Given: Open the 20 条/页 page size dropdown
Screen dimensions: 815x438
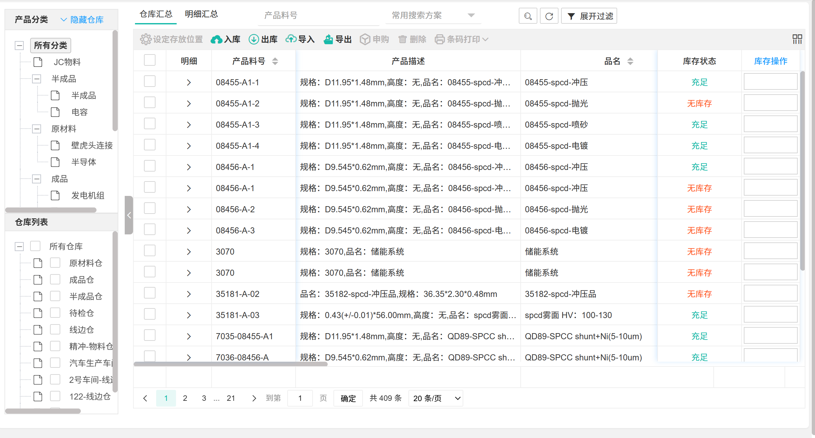Looking at the screenshot, I should tap(436, 398).
